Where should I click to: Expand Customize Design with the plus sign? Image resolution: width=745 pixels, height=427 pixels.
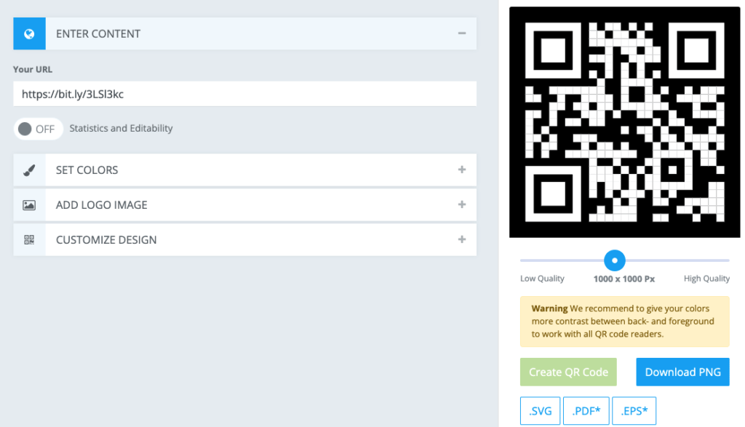pyautogui.click(x=462, y=239)
